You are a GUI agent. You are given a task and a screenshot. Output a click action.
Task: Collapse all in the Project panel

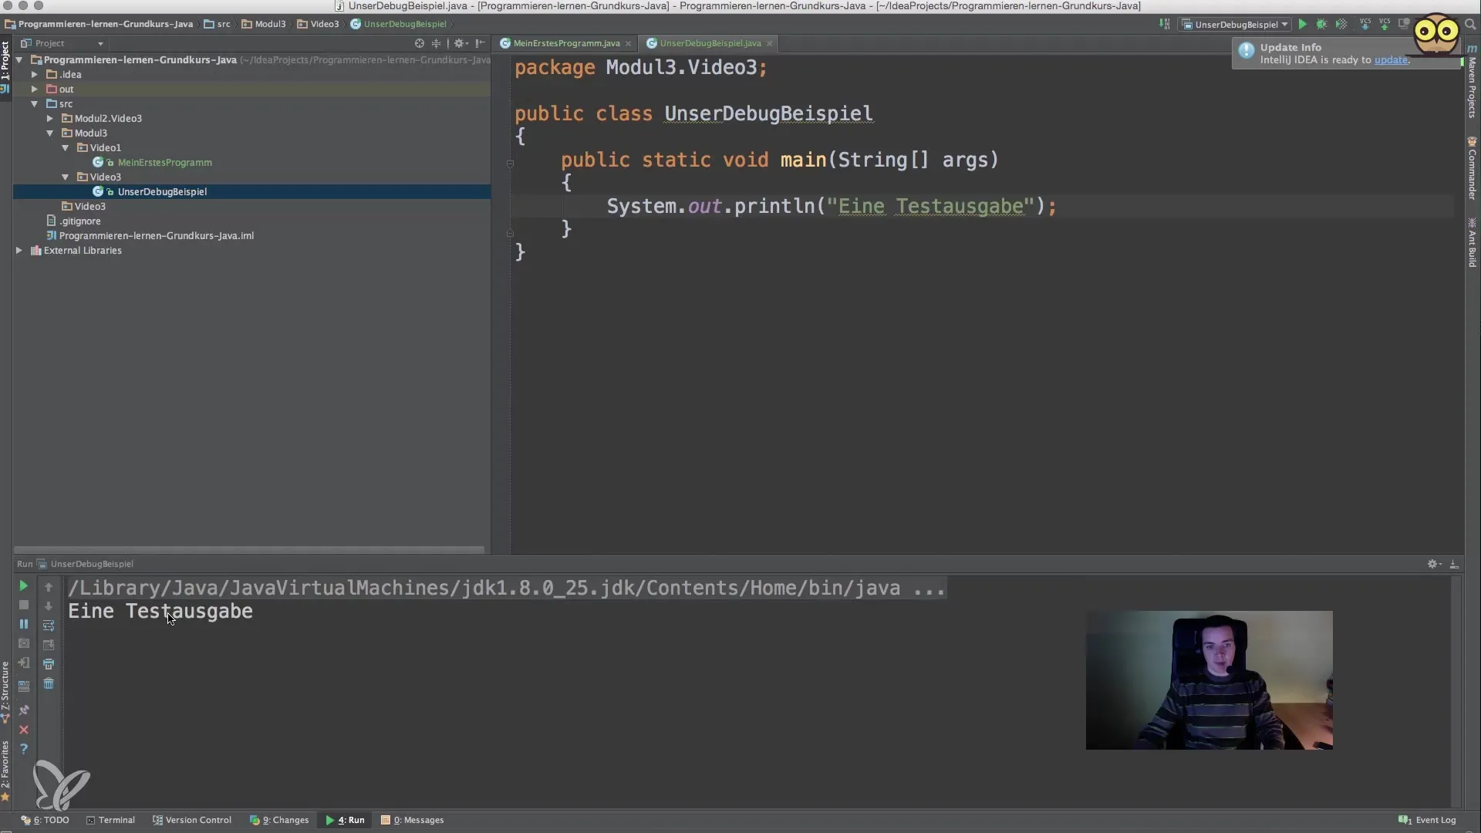437,43
